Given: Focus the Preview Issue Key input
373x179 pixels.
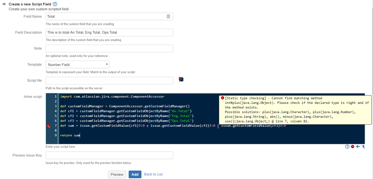Looking at the screenshot, I should point(109,155).
